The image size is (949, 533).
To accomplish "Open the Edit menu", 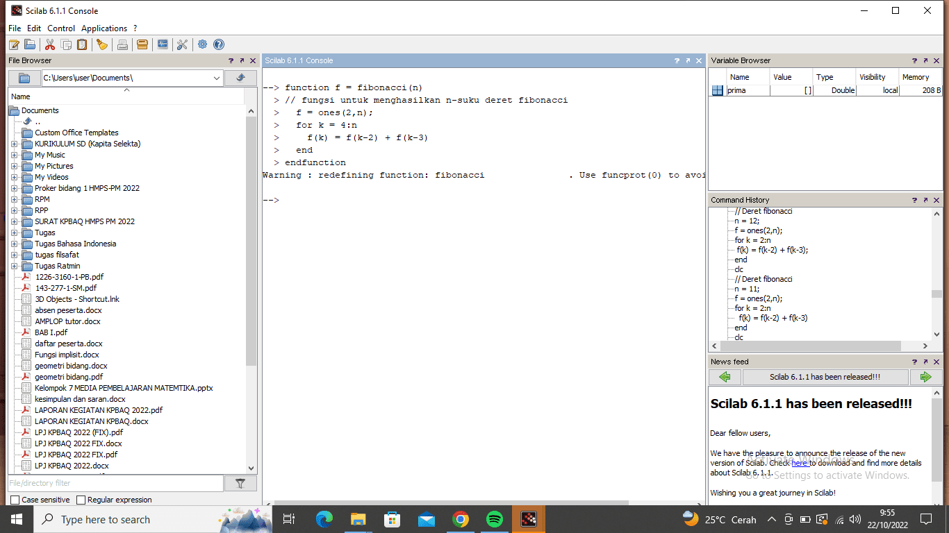I will click(34, 28).
